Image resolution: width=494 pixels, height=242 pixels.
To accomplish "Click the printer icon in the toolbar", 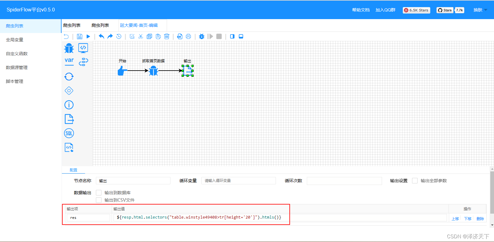I will click(188, 36).
